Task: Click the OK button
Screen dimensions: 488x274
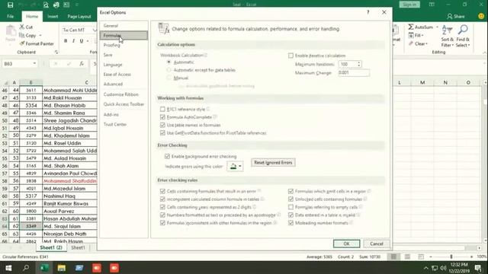Action: [x=346, y=244]
